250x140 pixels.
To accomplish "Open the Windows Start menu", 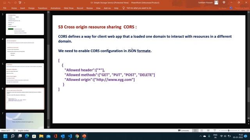I will click(x=5, y=136).
